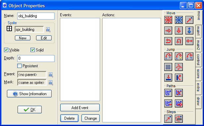
Task: Select the Jump to Random Position action
Action: coord(189,56)
